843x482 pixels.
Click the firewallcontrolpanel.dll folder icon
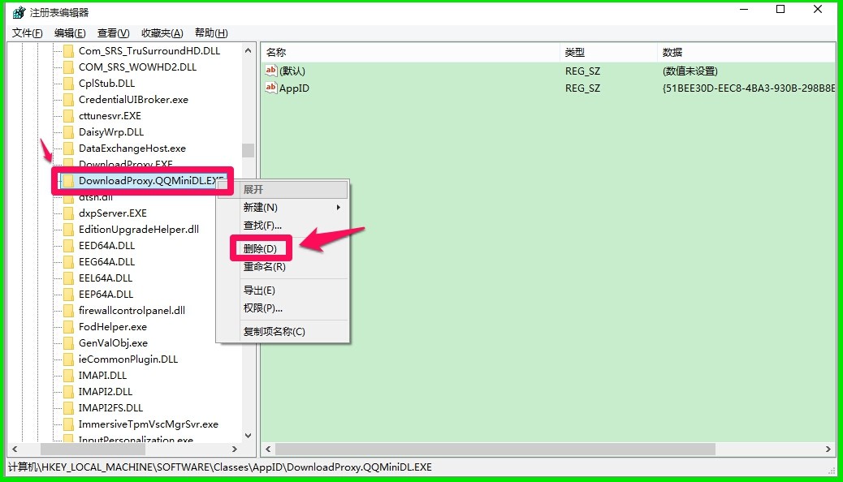pyautogui.click(x=68, y=310)
